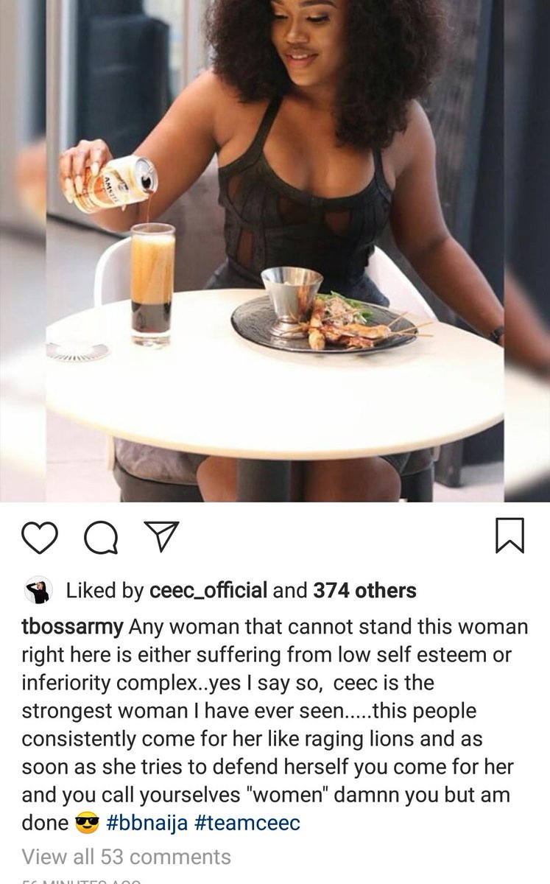
Task: Open the tbossarmy profile from the caption
Action: (x=72, y=628)
